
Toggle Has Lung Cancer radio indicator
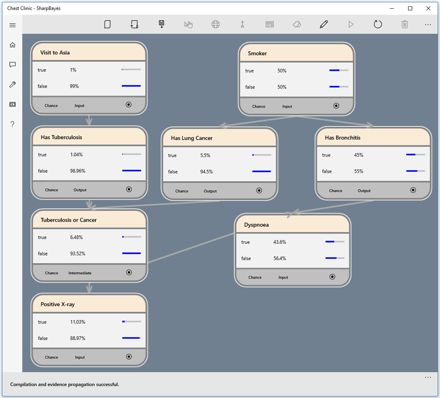(x=259, y=191)
